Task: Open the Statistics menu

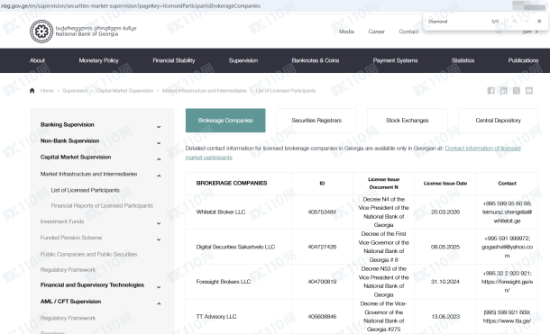Action: point(463,60)
